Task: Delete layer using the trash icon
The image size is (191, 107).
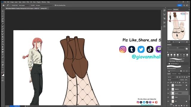Action: click(187, 106)
